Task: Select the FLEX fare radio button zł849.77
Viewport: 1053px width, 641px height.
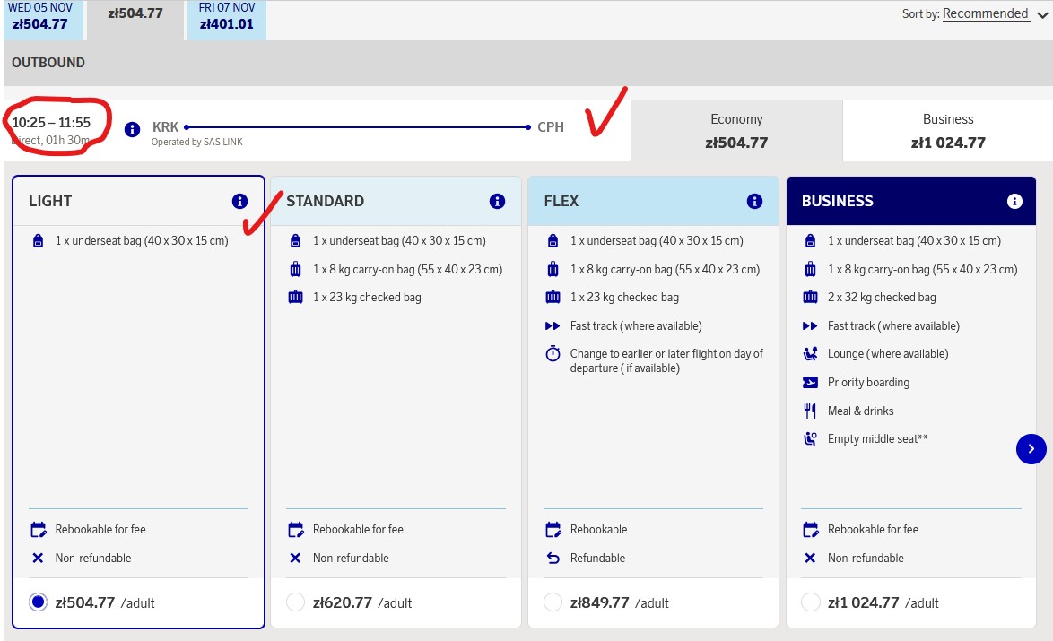Action: (x=553, y=602)
